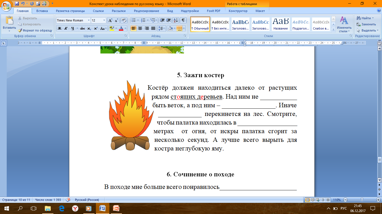Apply strikethrough formatting (abc)
This screenshot has width=382, height=214.
pyautogui.click(x=82, y=28)
